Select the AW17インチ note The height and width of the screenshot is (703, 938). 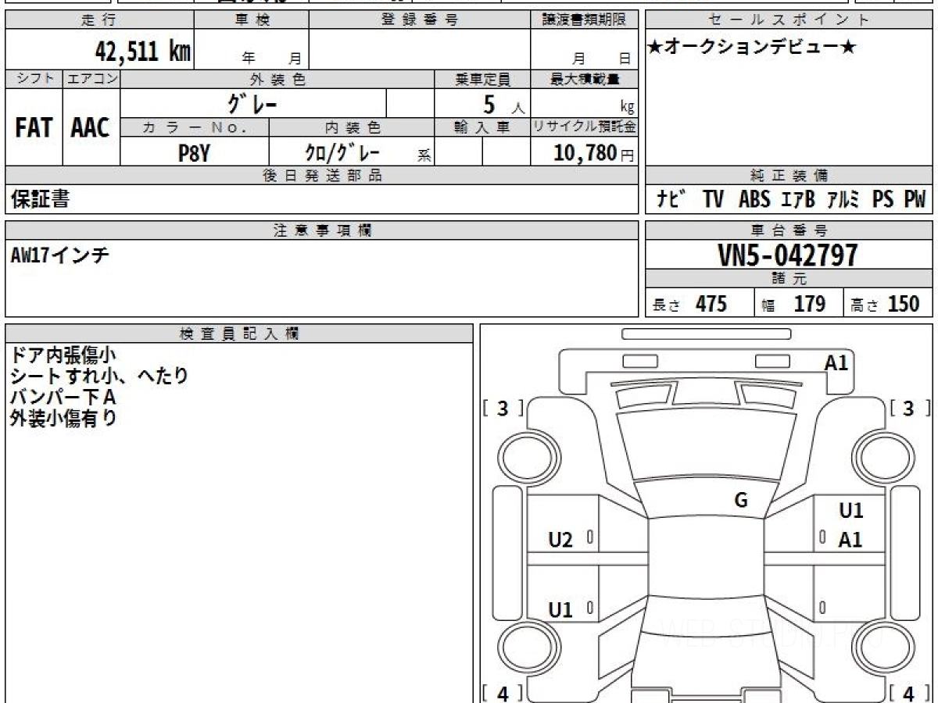[59, 255]
